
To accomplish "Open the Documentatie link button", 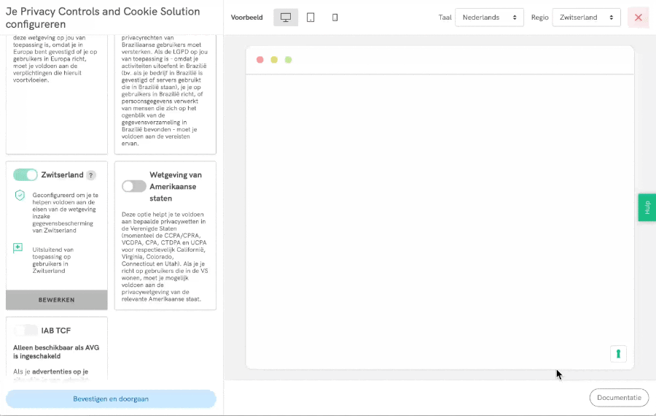I will (x=619, y=398).
